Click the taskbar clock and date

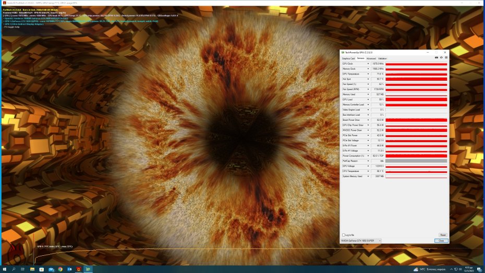tap(468, 269)
